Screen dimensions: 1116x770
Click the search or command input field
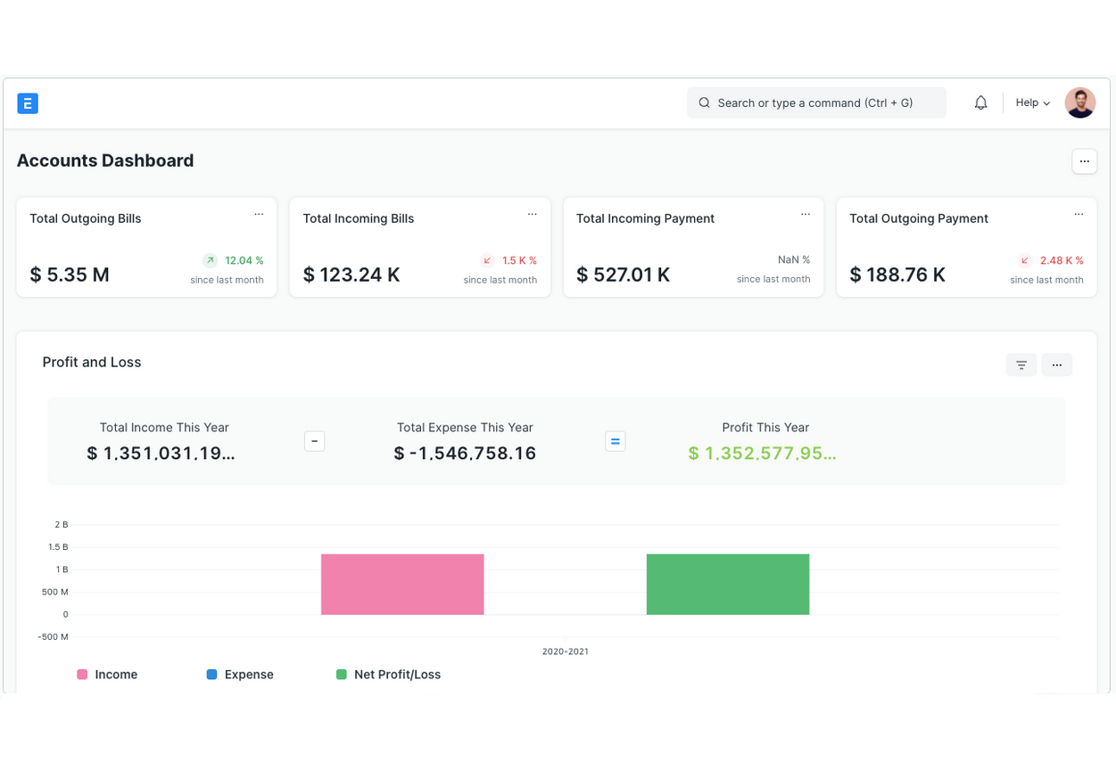[815, 103]
